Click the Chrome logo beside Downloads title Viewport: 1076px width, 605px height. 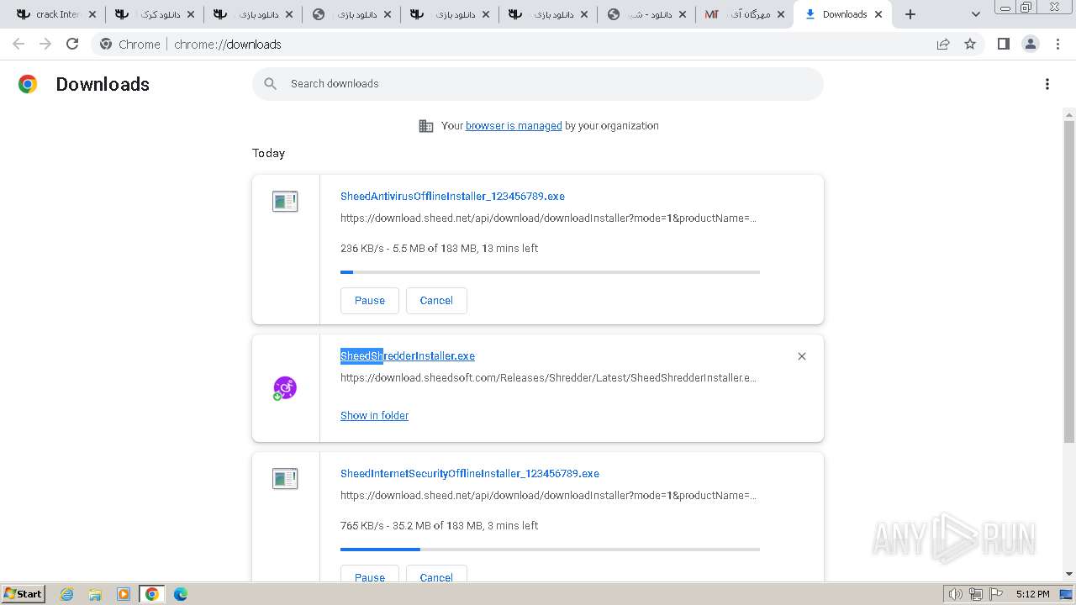click(x=28, y=84)
